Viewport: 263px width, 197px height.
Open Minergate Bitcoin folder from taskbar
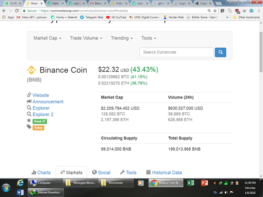click(x=81, y=183)
